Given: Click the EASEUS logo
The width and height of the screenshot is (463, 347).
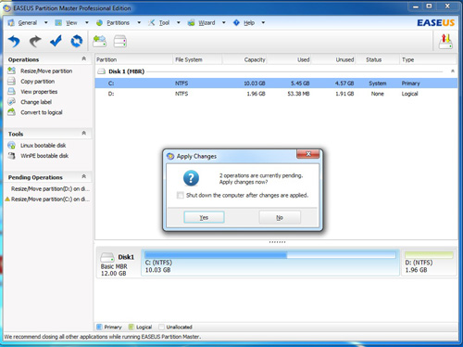Looking at the screenshot, I should click(x=435, y=23).
